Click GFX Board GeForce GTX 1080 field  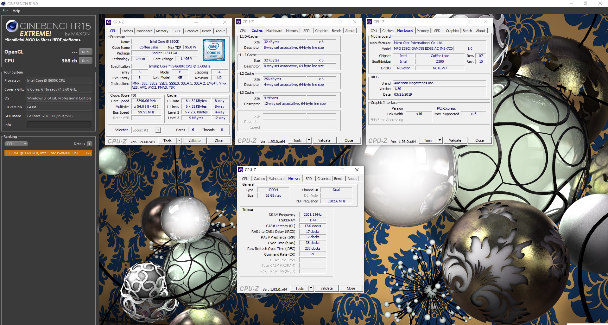point(59,116)
